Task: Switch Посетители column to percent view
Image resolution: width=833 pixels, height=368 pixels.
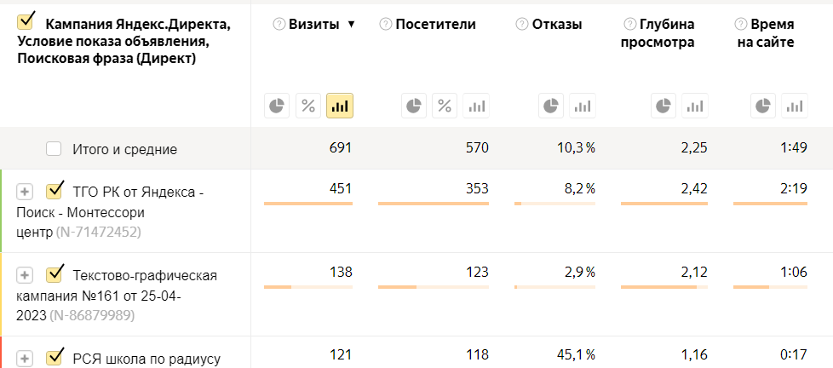Action: pos(445,106)
